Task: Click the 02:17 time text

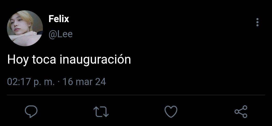Action: click(x=19, y=82)
